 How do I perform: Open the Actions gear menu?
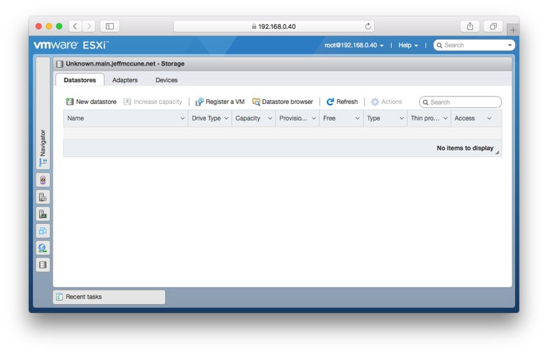click(386, 102)
